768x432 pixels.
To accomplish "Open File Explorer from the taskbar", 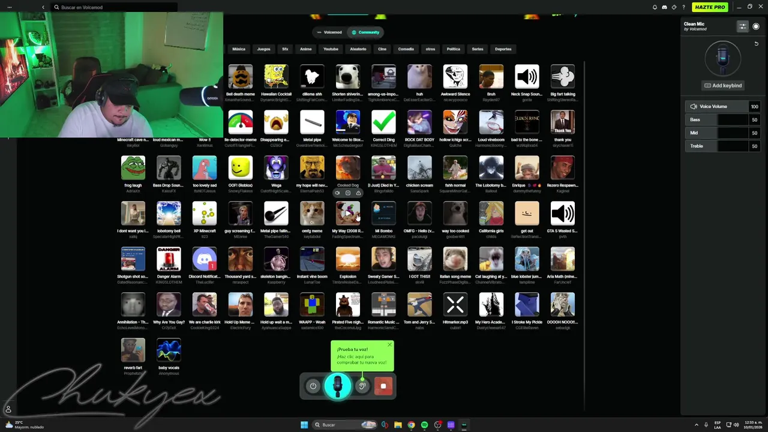I will point(398,425).
